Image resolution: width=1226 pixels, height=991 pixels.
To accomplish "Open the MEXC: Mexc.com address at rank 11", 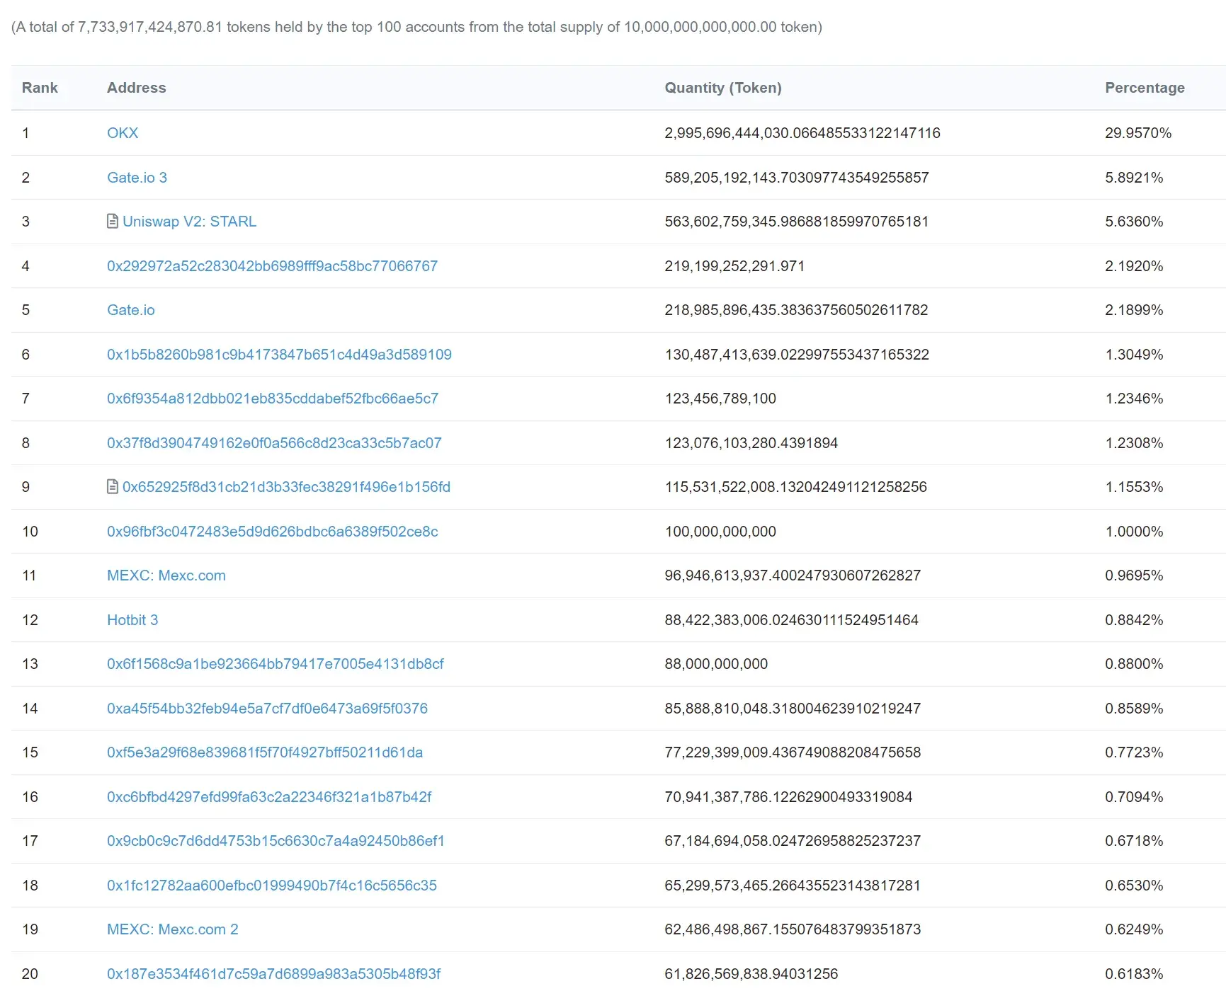I will point(166,575).
